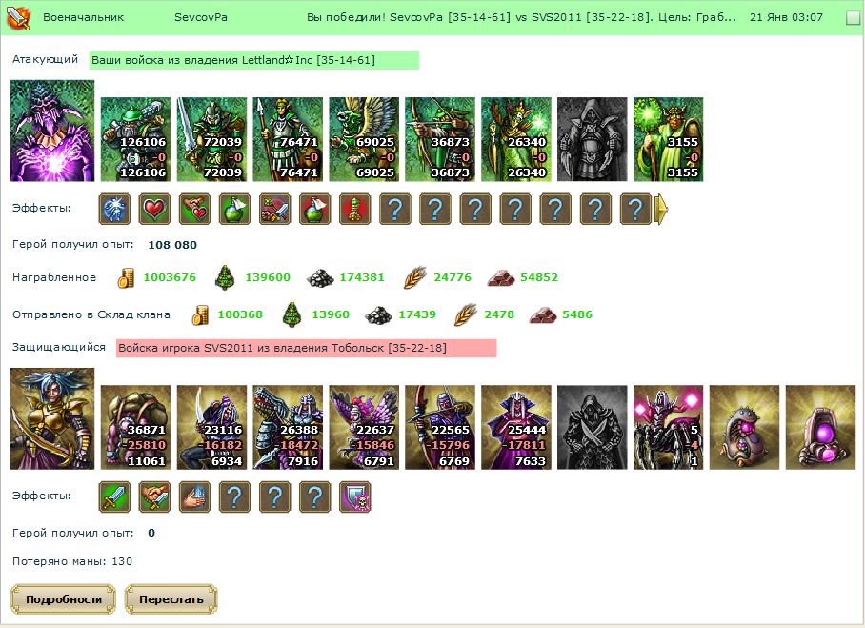865x628 pixels.
Task: Click the defender's green sword effect icon
Action: pos(114,496)
